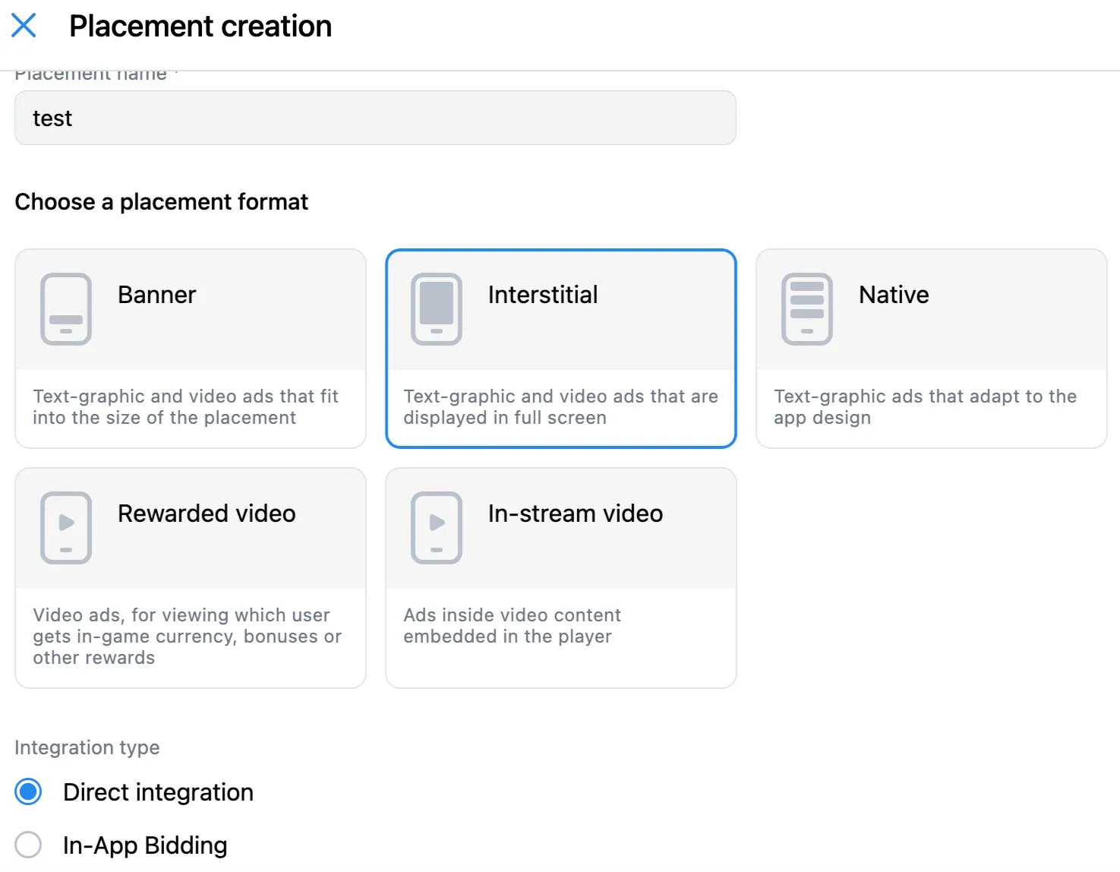The image size is (1120, 872).
Task: Click the Rewarded video play icon
Action: [x=65, y=527]
